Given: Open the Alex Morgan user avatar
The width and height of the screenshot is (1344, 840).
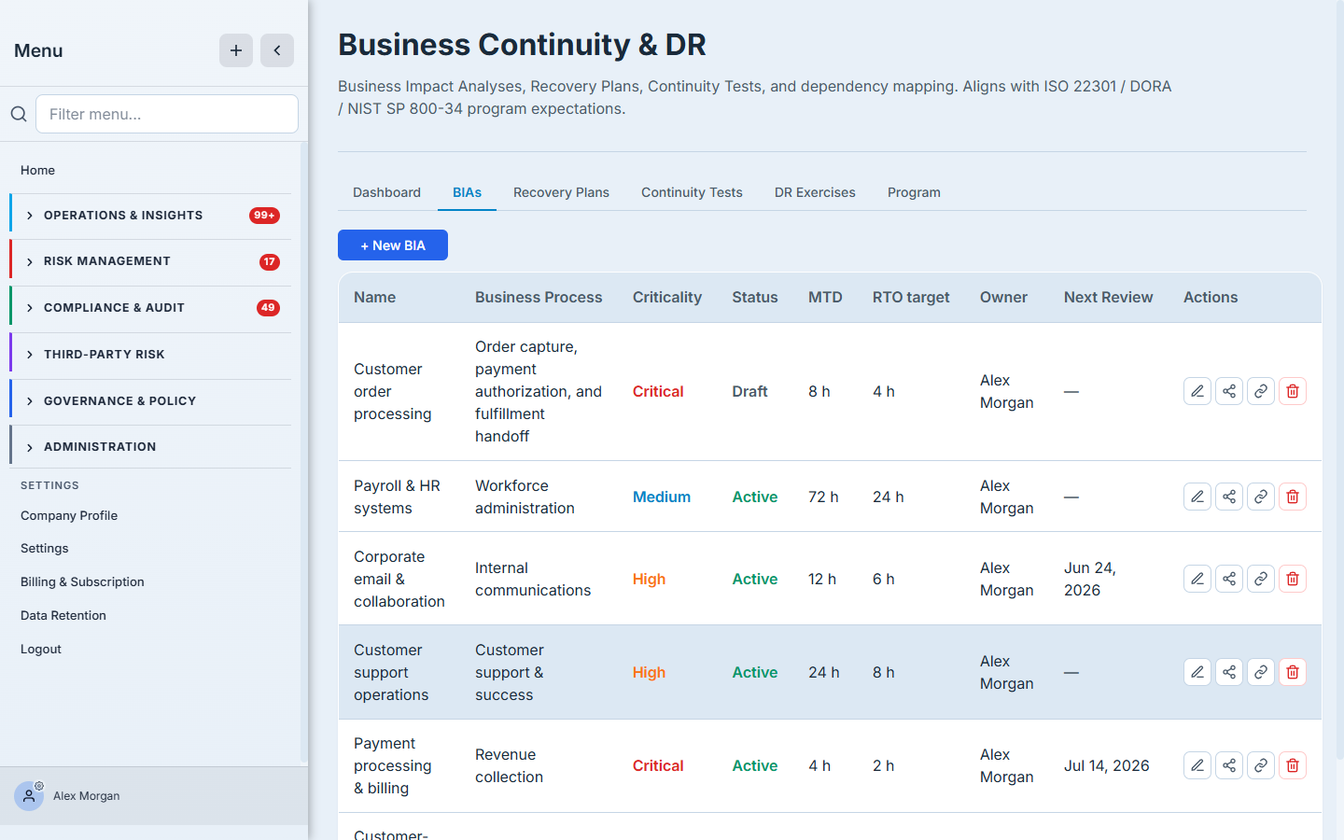Looking at the screenshot, I should tap(29, 796).
